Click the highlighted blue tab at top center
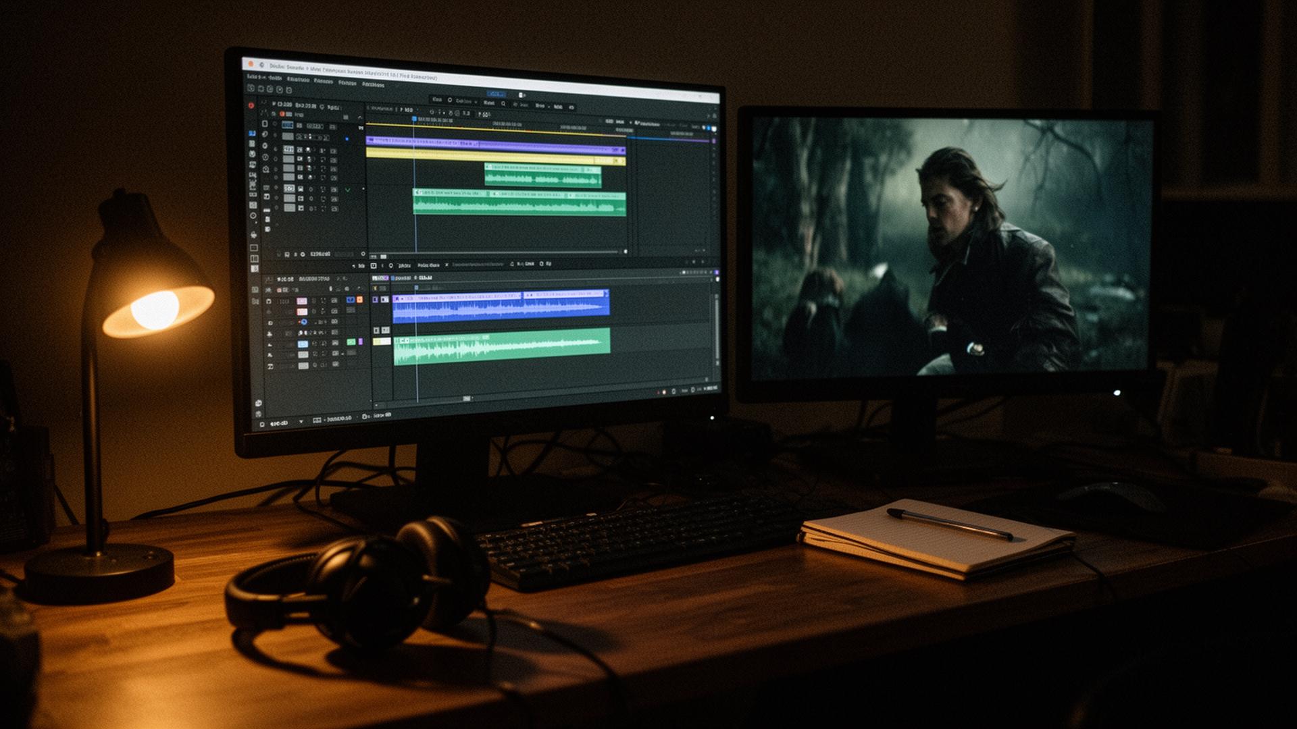This screenshot has height=729, width=1297. point(496,94)
